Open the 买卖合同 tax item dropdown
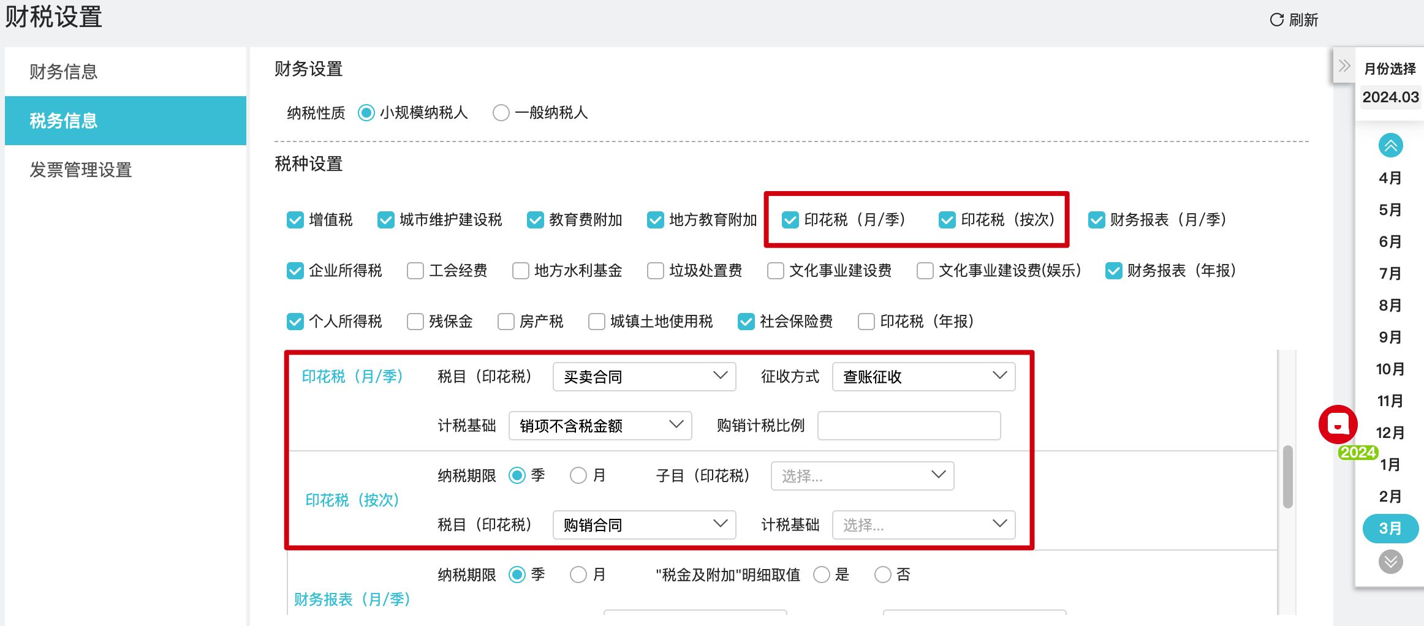This screenshot has height=626, width=1424. (643, 377)
